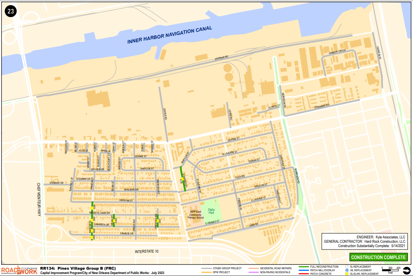Click the RoadWork logo
The width and height of the screenshot is (413, 276).
point(19,270)
